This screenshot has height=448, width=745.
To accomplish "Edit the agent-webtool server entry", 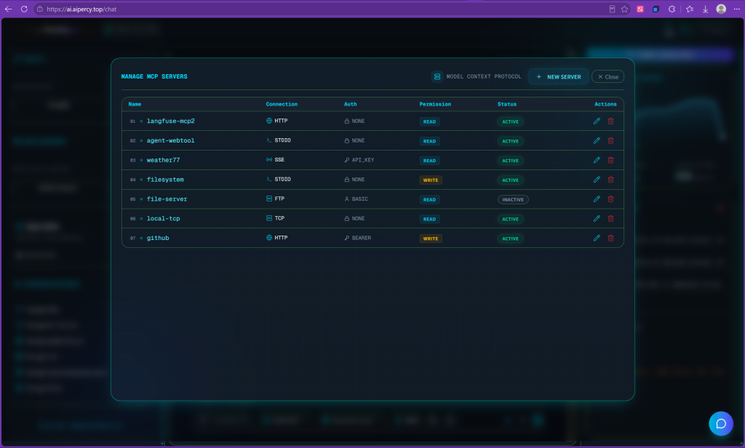I will pyautogui.click(x=597, y=140).
